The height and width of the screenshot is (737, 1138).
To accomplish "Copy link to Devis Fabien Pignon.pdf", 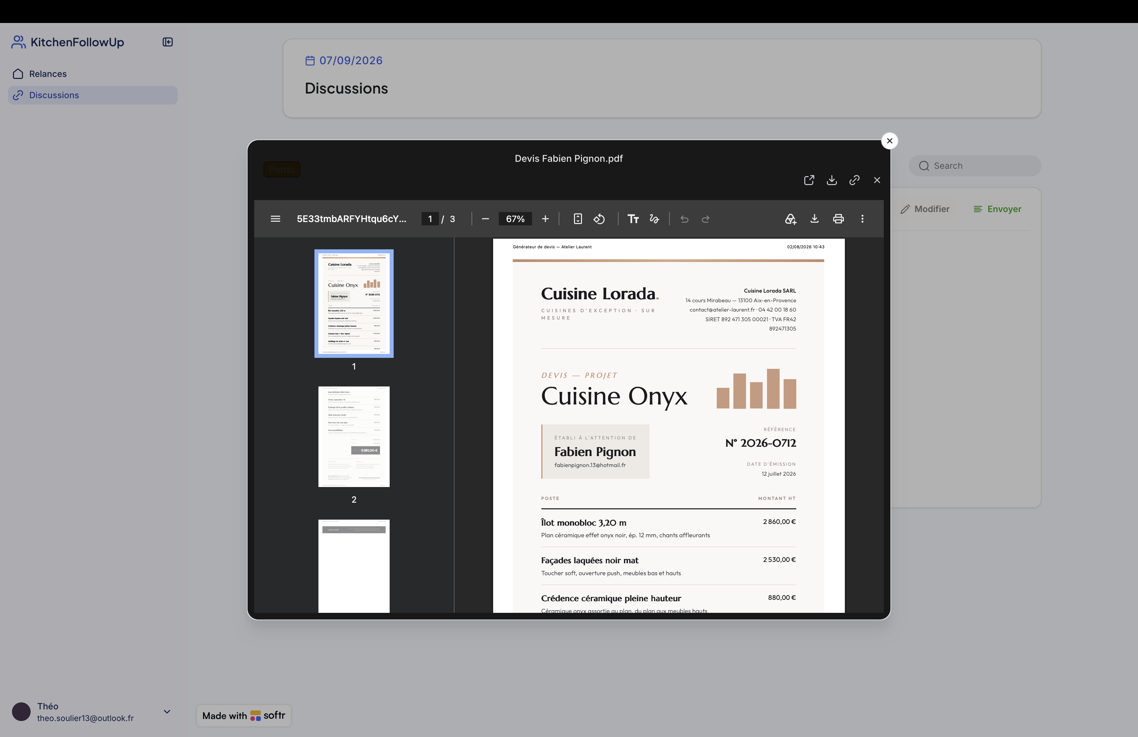I will click(x=854, y=180).
